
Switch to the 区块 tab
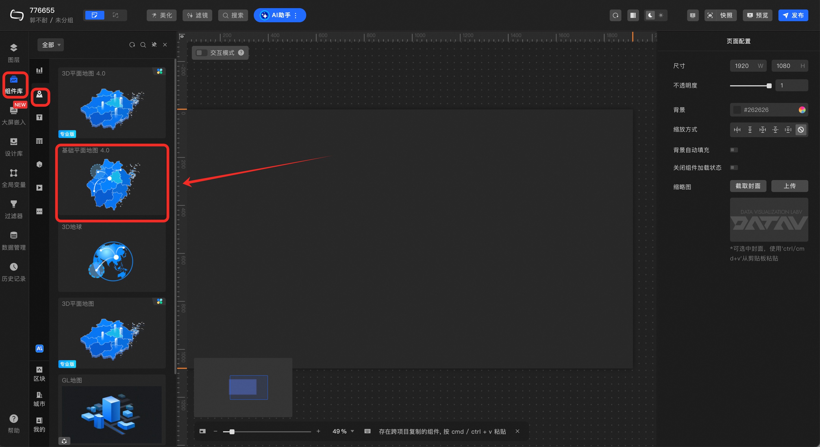(x=39, y=373)
